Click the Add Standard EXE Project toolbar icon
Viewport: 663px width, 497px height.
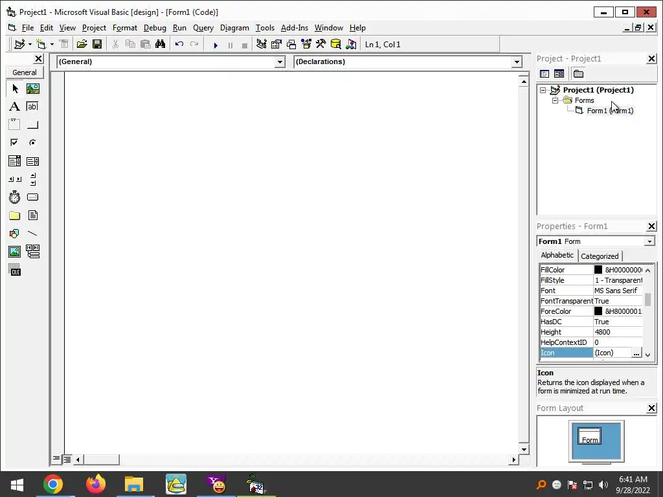pyautogui.click(x=19, y=44)
